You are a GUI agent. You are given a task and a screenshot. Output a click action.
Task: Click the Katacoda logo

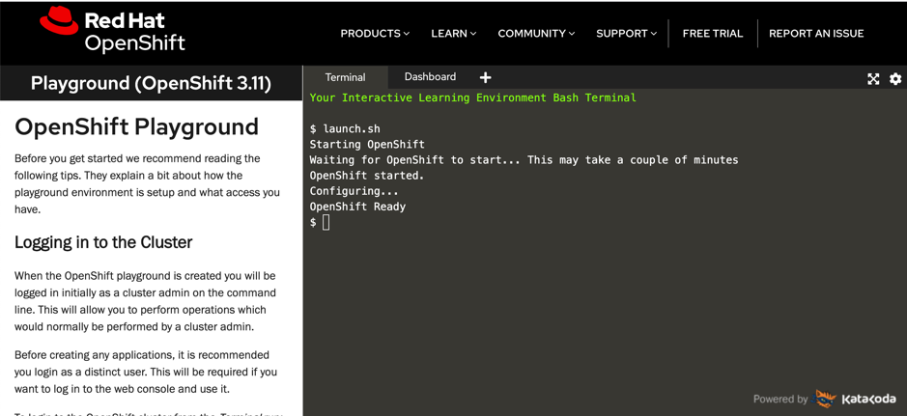coord(854,399)
